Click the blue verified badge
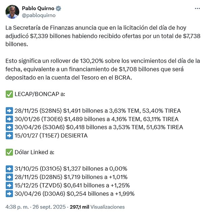Viewport: 206px width, 213px height. [58, 8]
